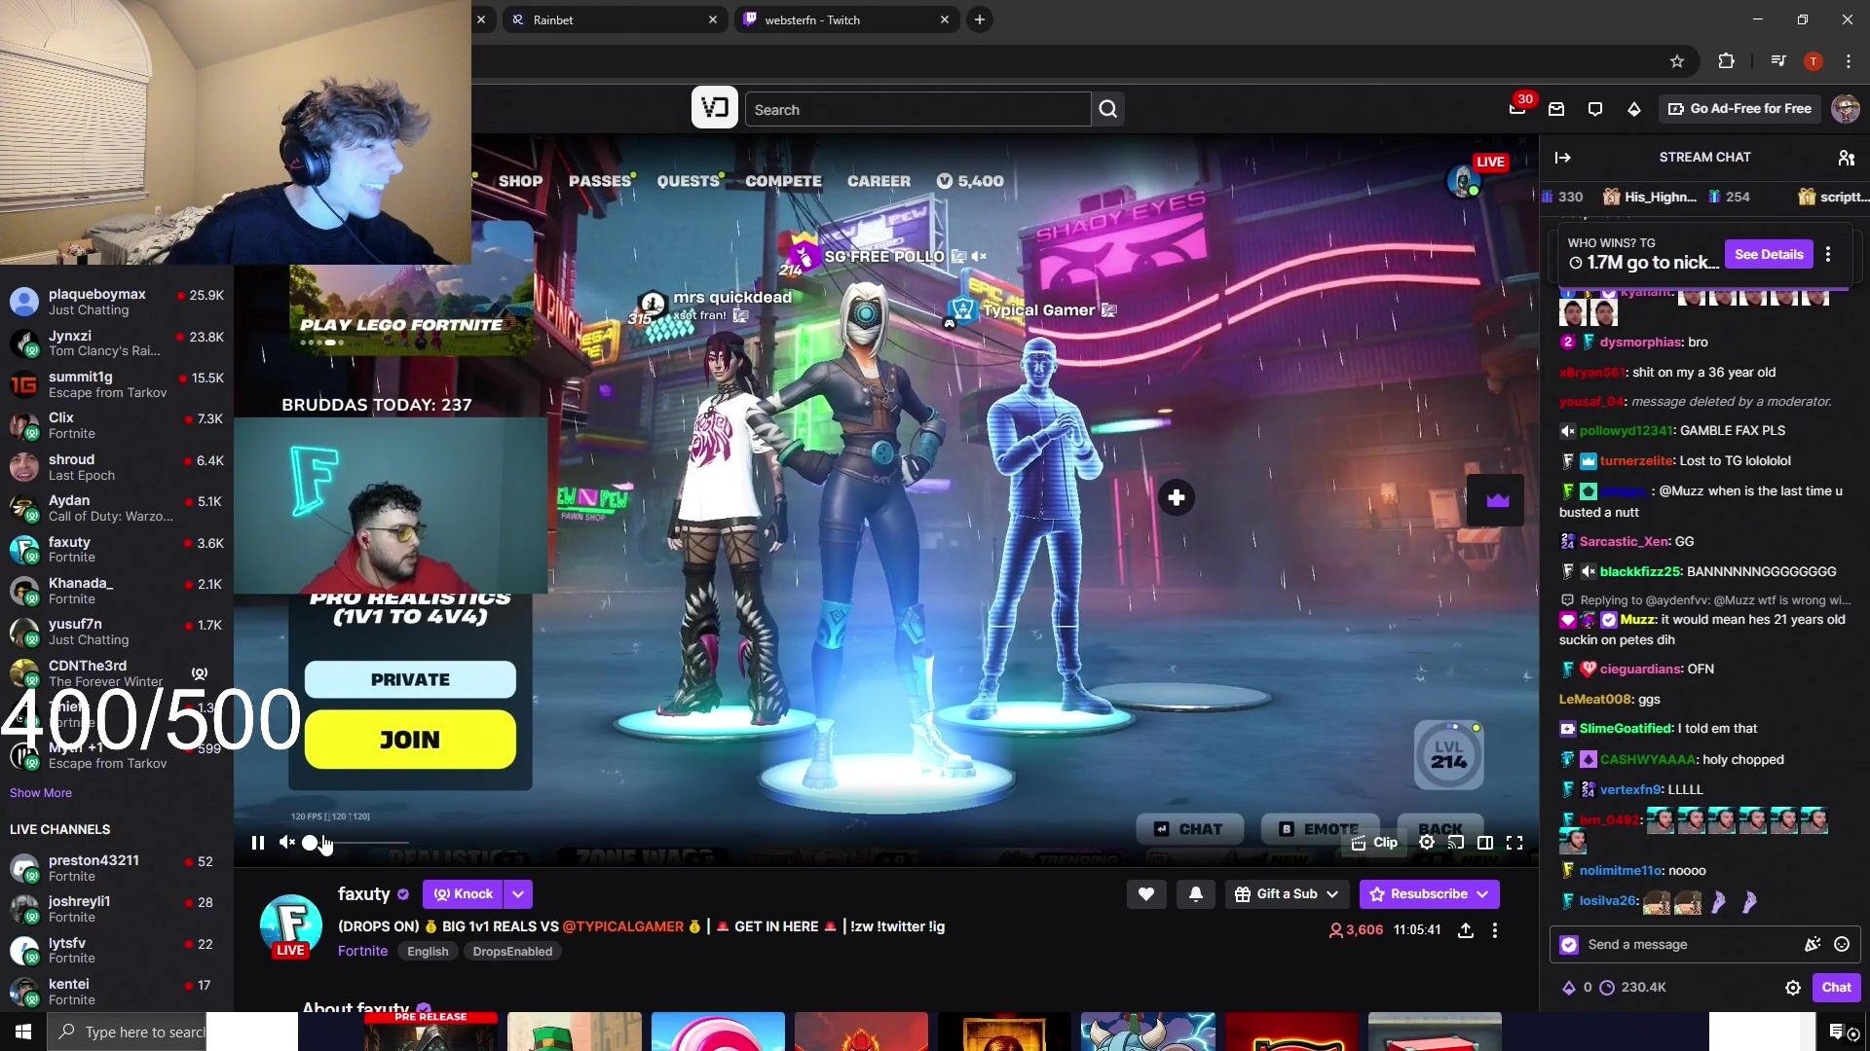This screenshot has width=1870, height=1051.
Task: Click the English stream tag
Action: 428,952
